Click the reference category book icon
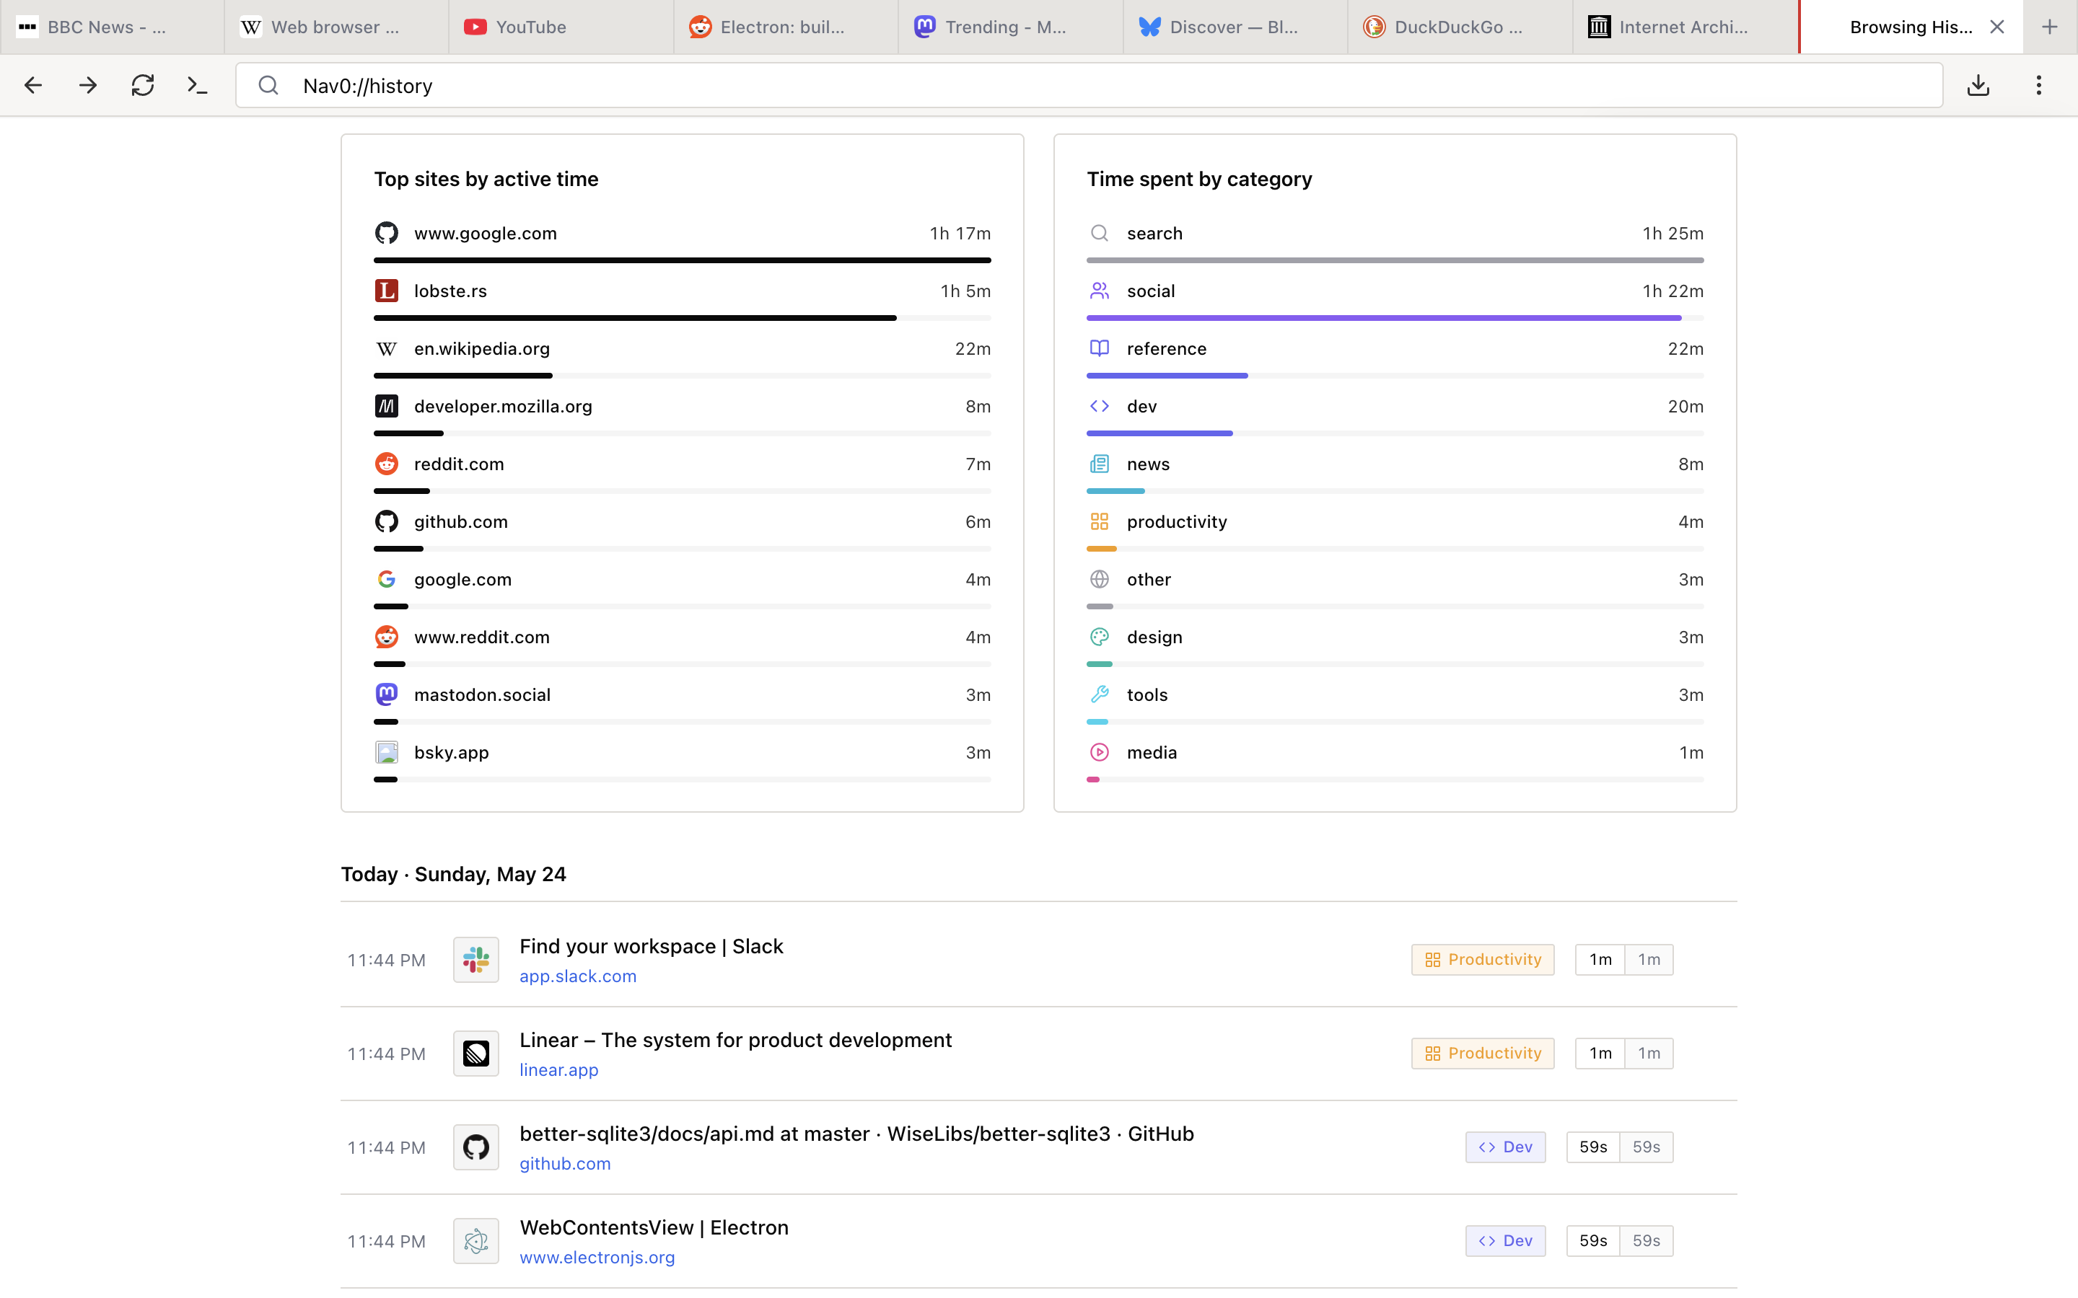The image size is (2078, 1298). [1099, 348]
